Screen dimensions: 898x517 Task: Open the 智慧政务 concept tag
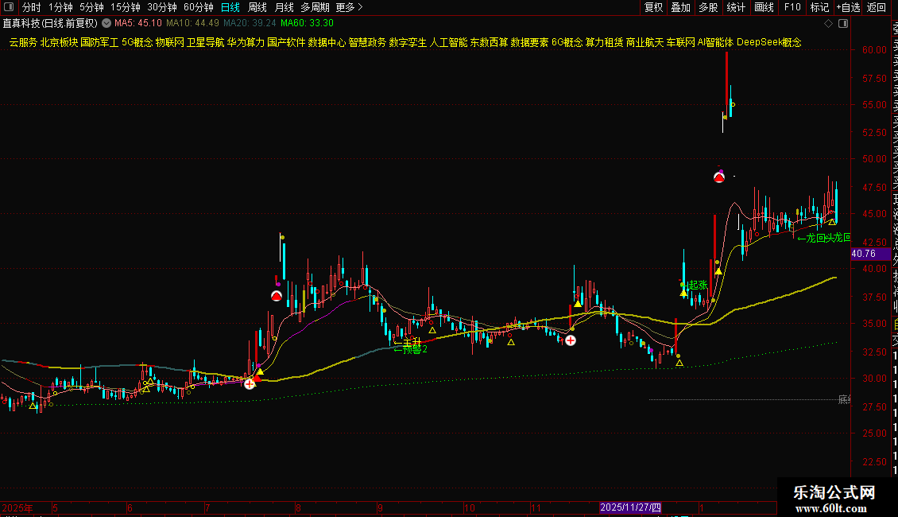[368, 42]
